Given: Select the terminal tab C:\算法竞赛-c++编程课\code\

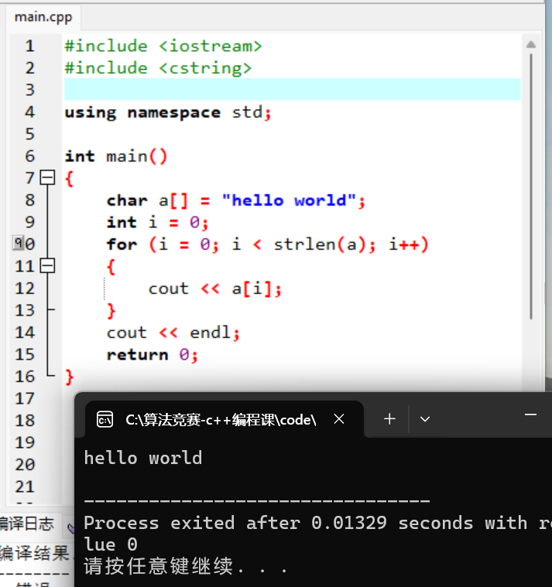Looking at the screenshot, I should [224, 419].
